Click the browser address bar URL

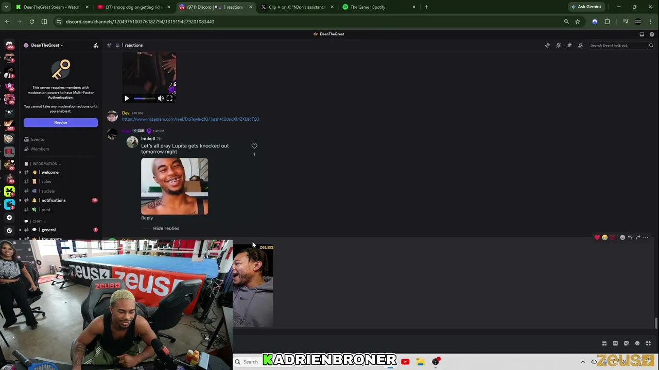(x=140, y=22)
